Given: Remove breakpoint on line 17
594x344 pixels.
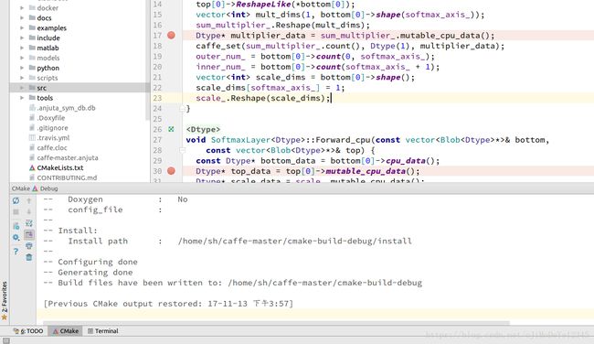Looking at the screenshot, I should (x=171, y=36).
